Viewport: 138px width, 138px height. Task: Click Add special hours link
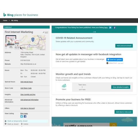point(26,82)
